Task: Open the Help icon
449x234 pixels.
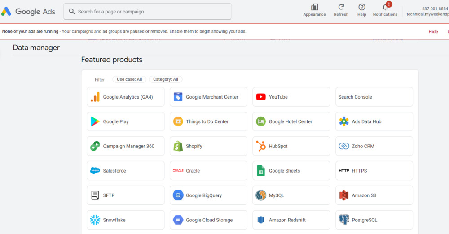Action: (x=362, y=7)
